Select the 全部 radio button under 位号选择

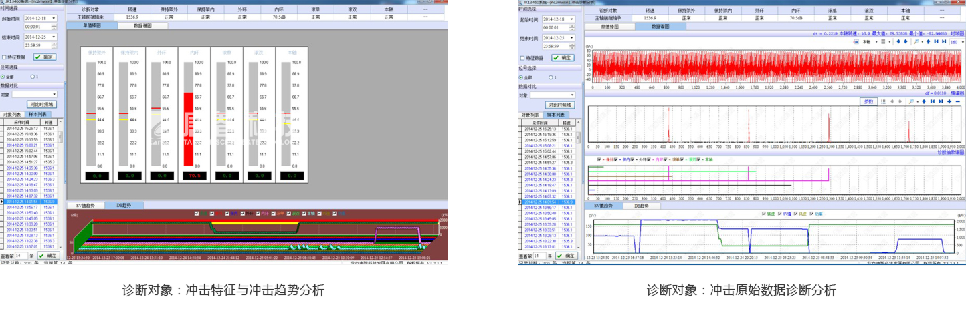pyautogui.click(x=3, y=77)
